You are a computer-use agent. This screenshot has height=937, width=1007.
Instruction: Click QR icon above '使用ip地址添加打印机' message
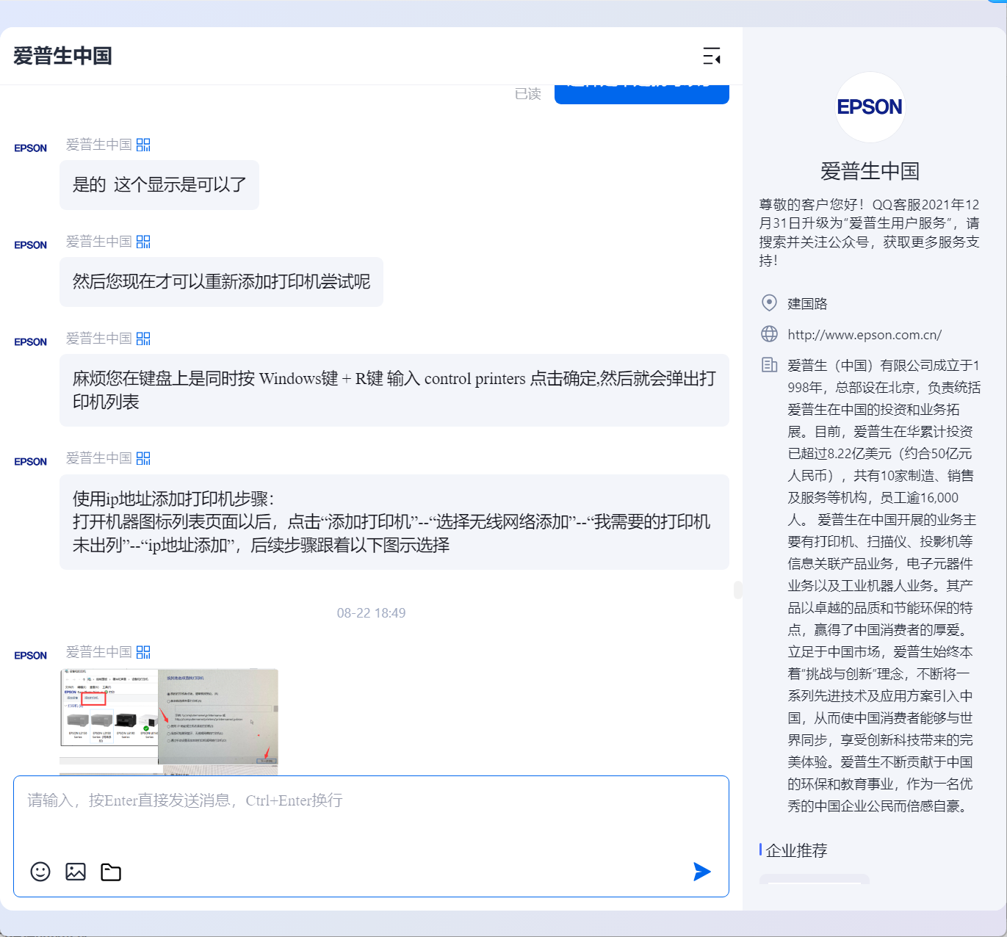point(143,458)
